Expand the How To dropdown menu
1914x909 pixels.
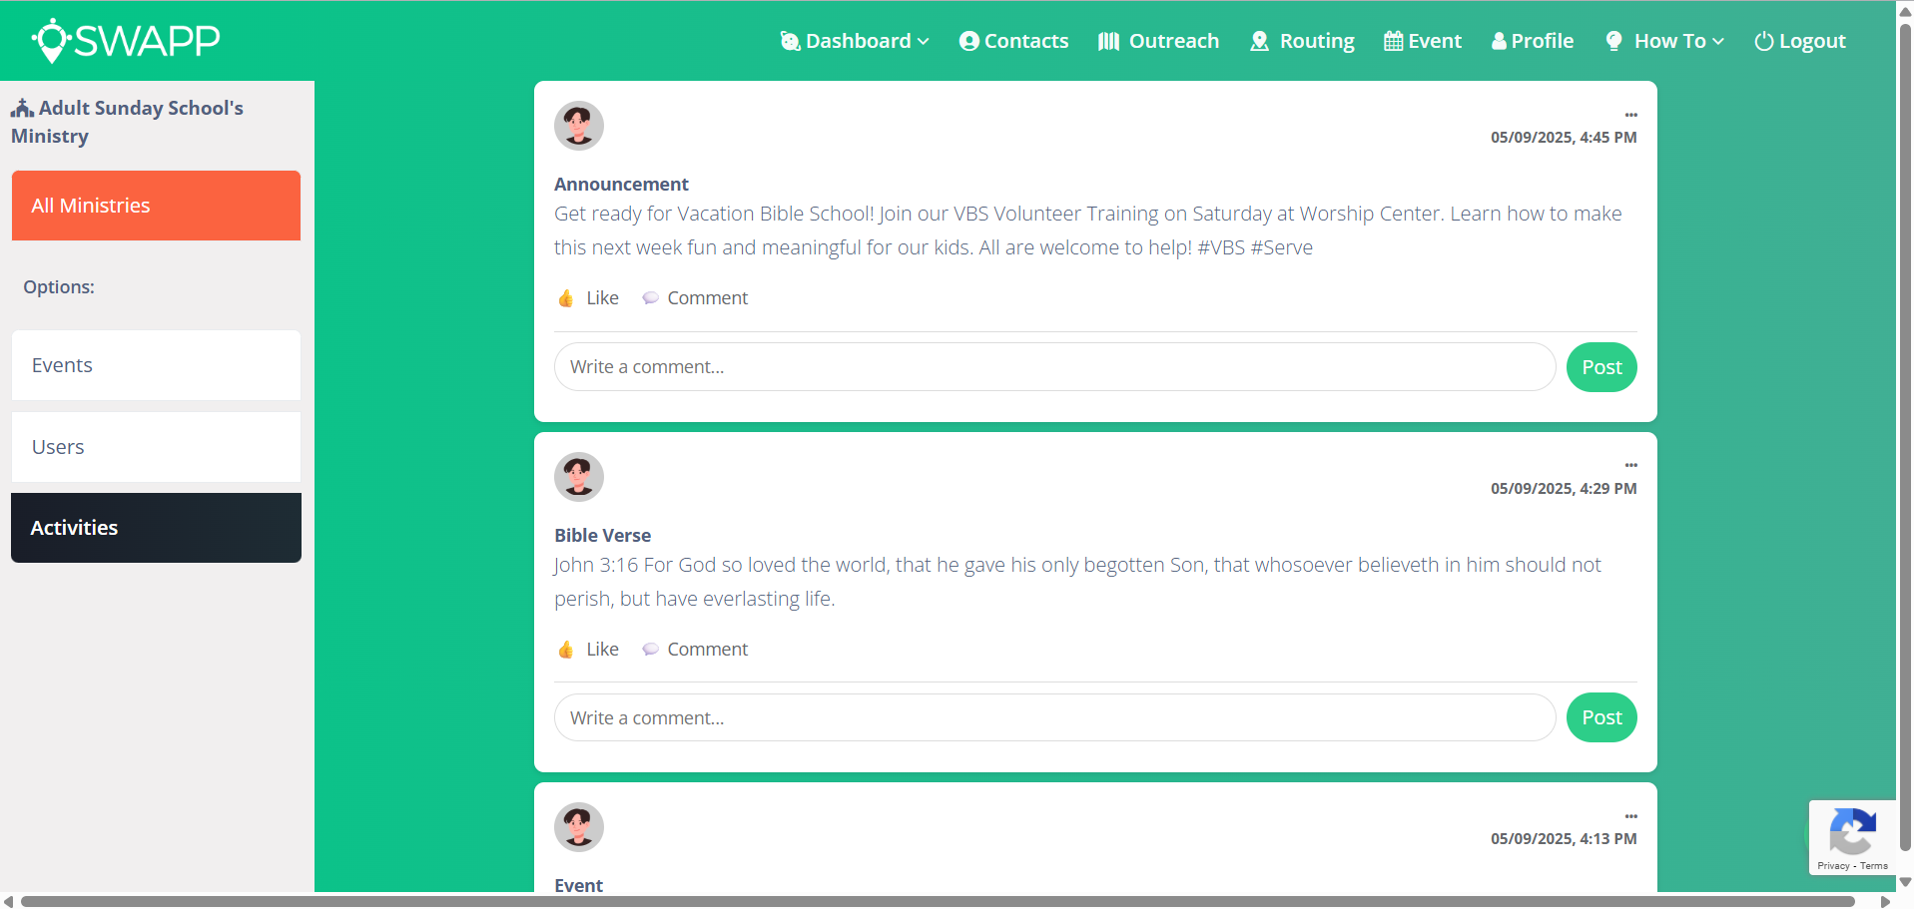tap(1664, 41)
